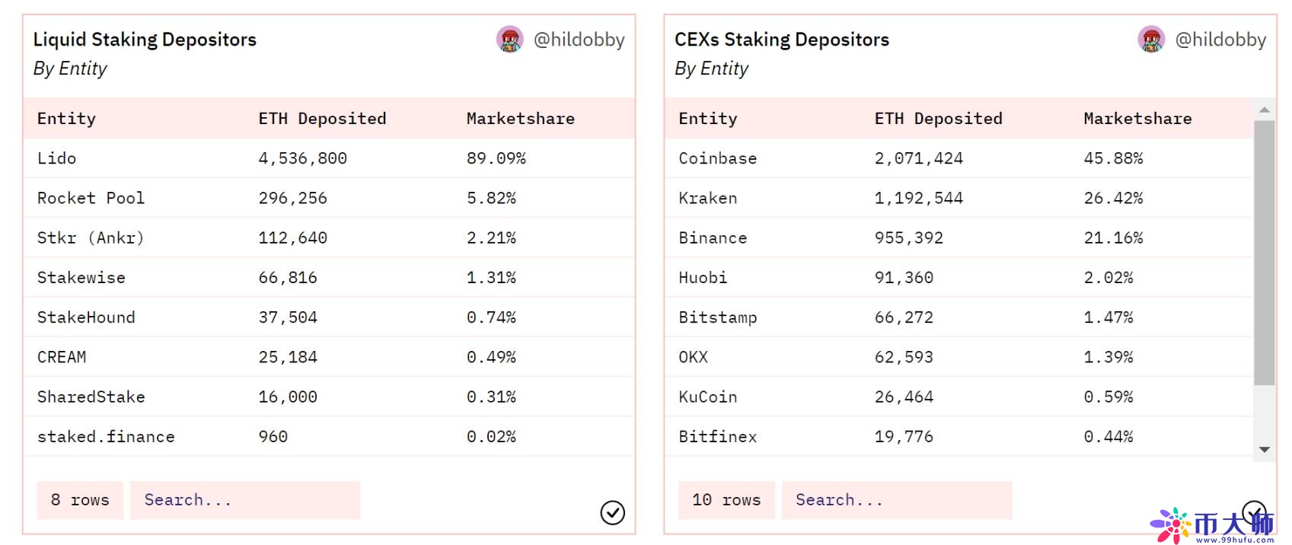Screen dimensions: 1292x545
Task: Focus Search field in CEXs Staking table
Action: pos(896,500)
